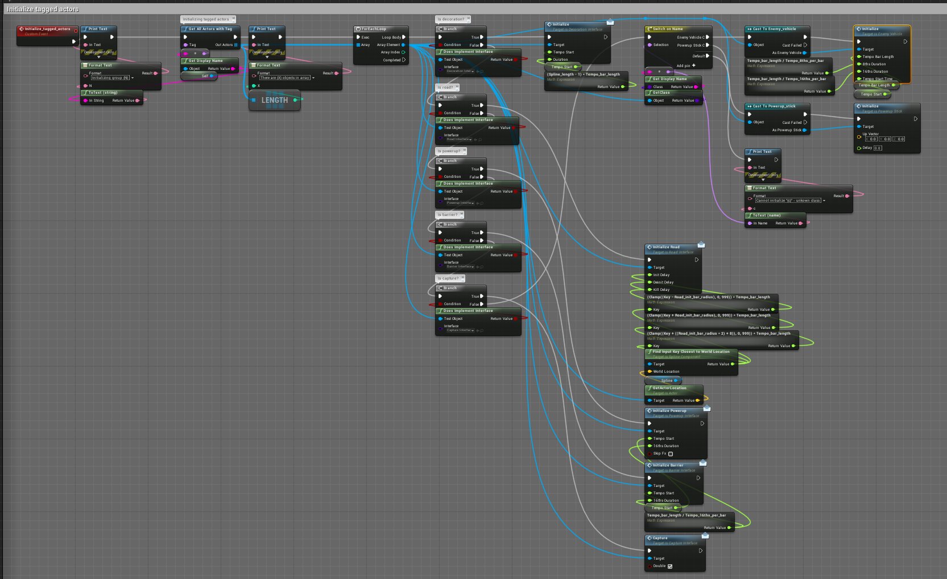Image resolution: width=947 pixels, height=579 pixels.
Task: Click the 'Initializing group {N}' format text field
Action: click(x=110, y=78)
